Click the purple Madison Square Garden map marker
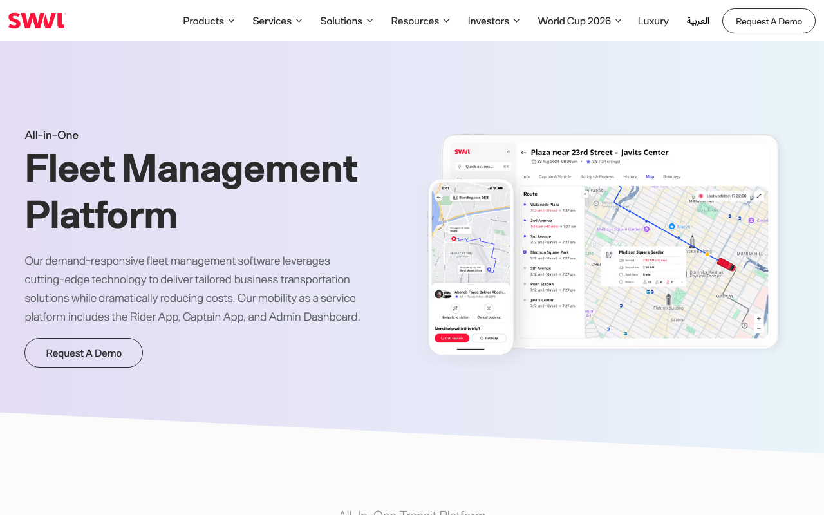 pyautogui.click(x=647, y=228)
